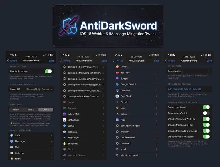Click the Messages app icon
This screenshot has width=220, height=167.
[12, 141]
